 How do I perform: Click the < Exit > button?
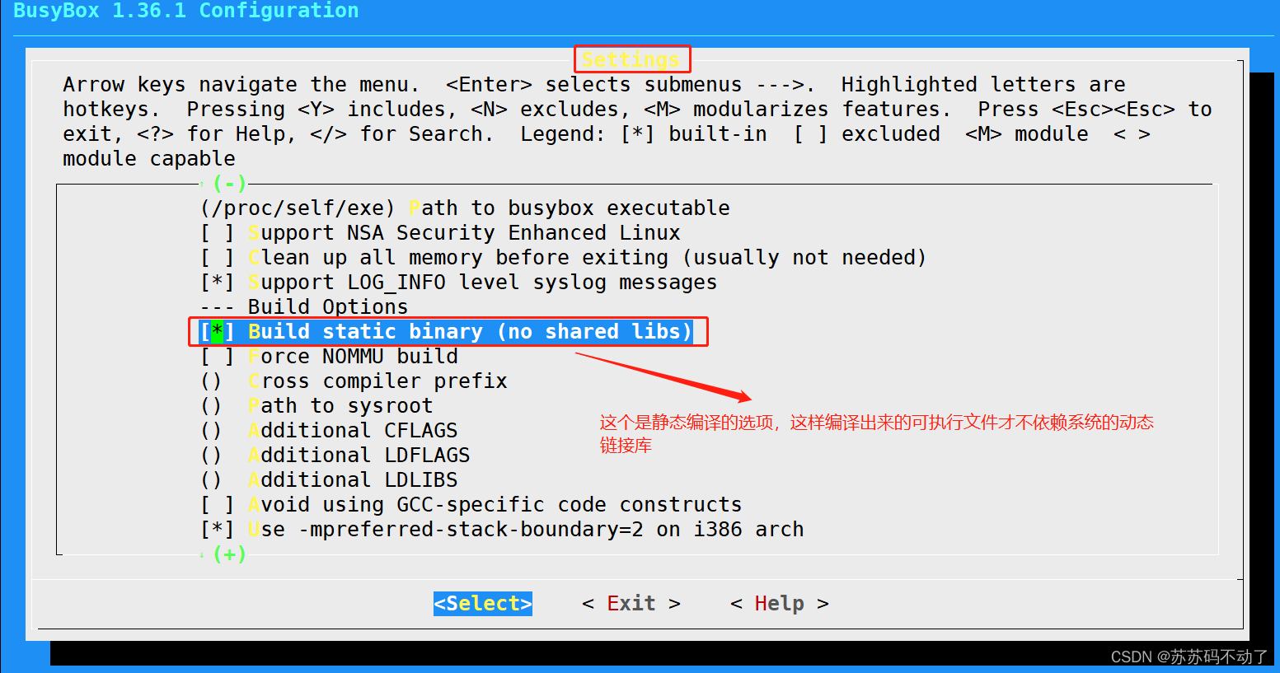point(631,604)
